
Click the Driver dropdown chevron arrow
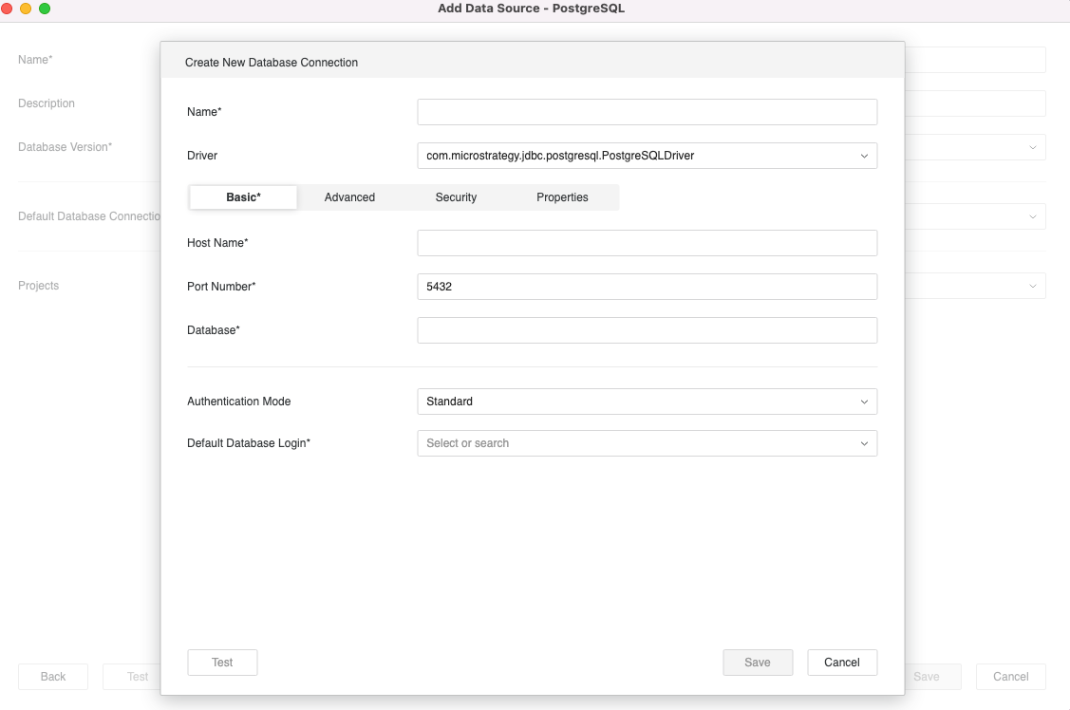pyautogui.click(x=864, y=156)
